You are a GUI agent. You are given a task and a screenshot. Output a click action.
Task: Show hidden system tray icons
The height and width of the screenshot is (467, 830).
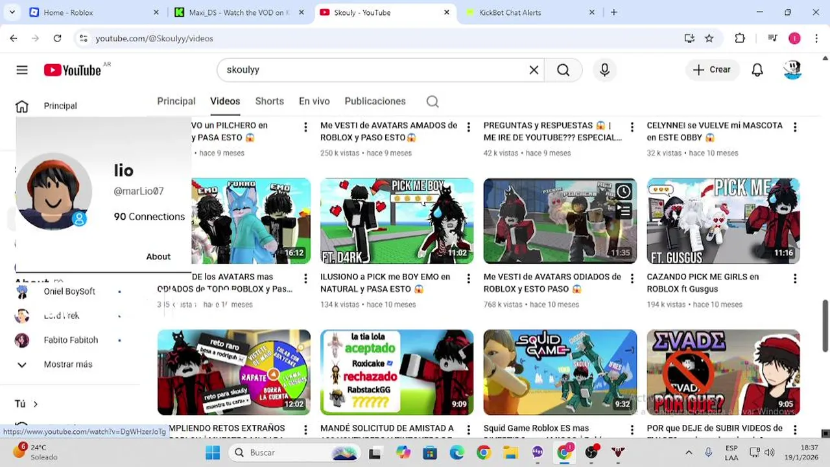(x=689, y=453)
